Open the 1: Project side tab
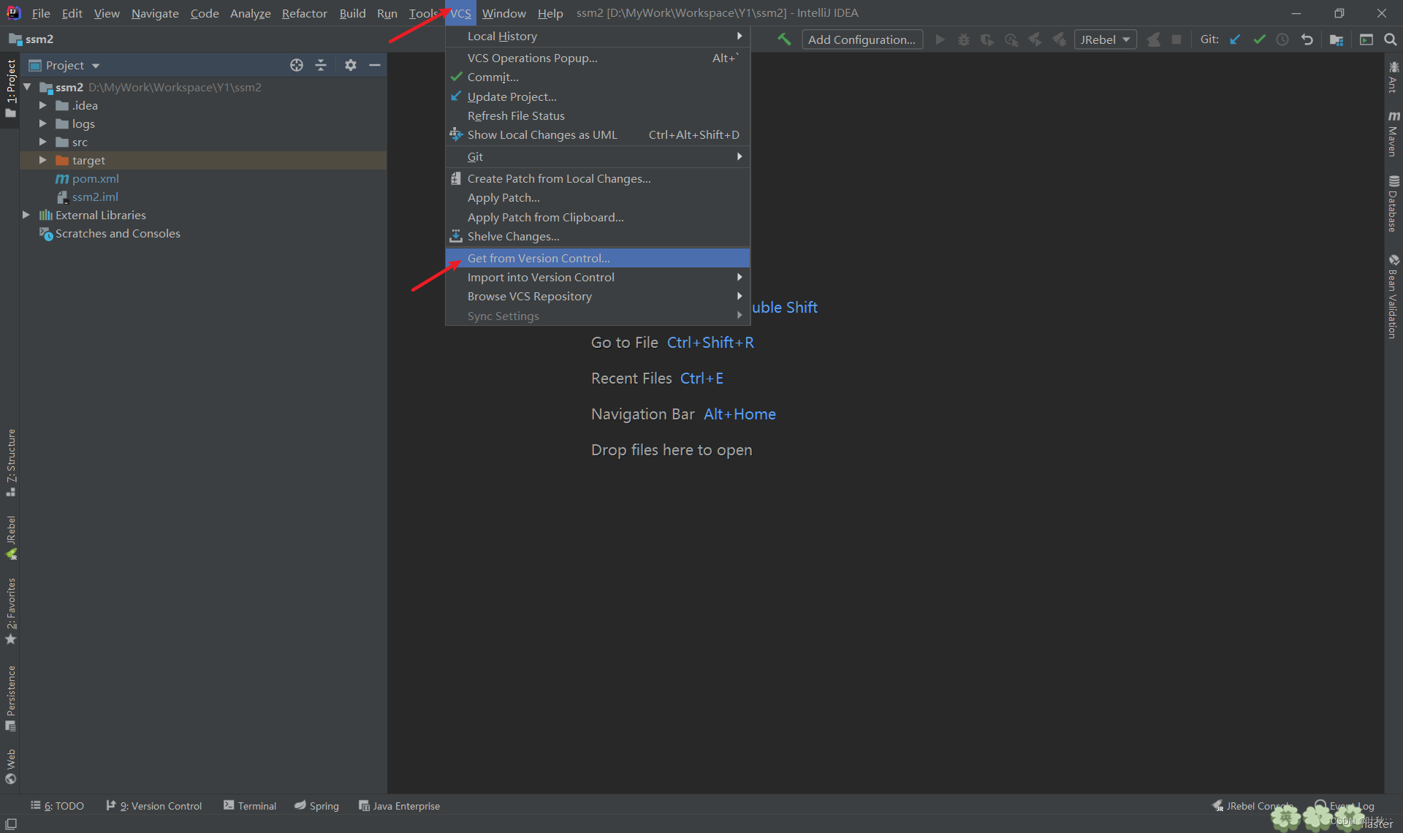 pyautogui.click(x=10, y=88)
